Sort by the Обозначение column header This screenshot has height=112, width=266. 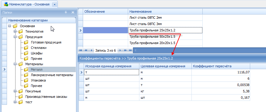106,11
